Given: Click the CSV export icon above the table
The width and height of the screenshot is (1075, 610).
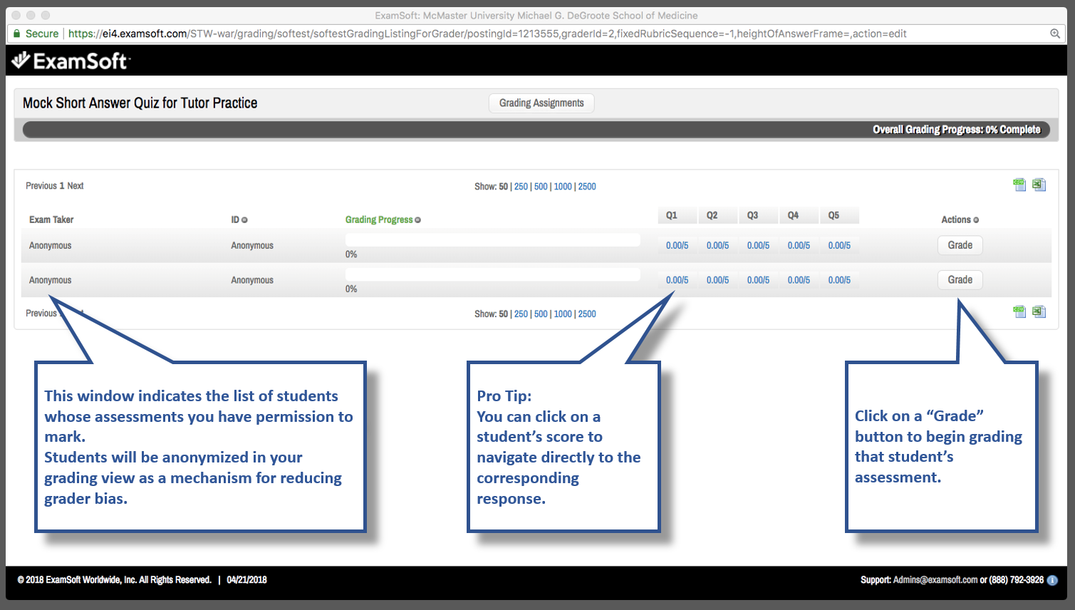Looking at the screenshot, I should pos(1019,185).
